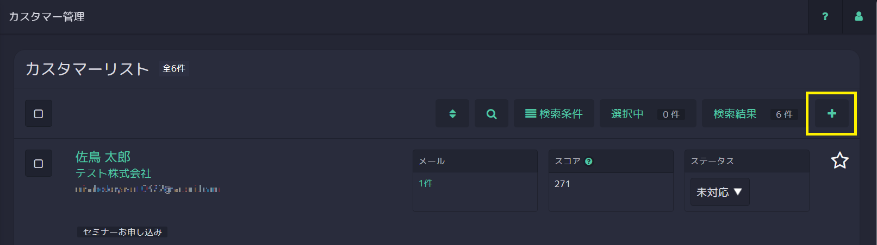Open the 未対応 status dropdown
This screenshot has height=245, width=877.
719,192
